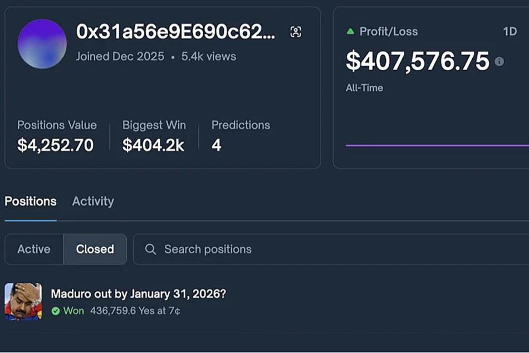The image size is (529, 353).
Task: Open "Maduro out by January 31, 2026?" market
Action: pyautogui.click(x=139, y=293)
